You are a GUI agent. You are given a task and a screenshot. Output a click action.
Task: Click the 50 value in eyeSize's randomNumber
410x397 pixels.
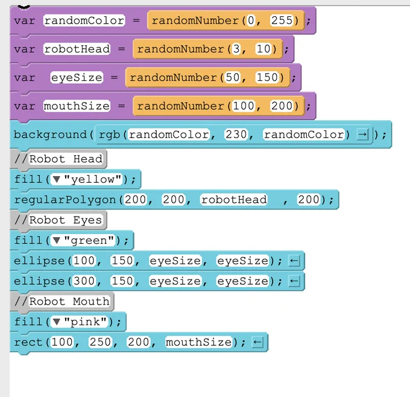tap(233, 77)
